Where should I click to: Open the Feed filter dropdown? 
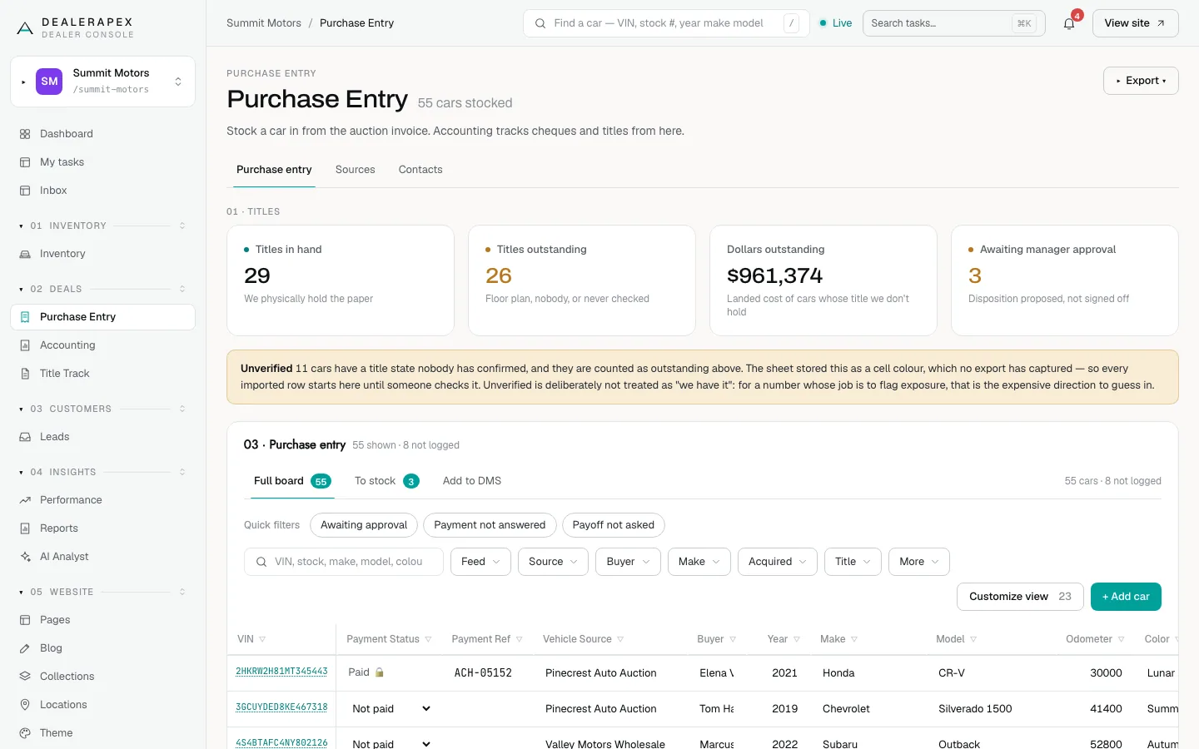point(481,562)
